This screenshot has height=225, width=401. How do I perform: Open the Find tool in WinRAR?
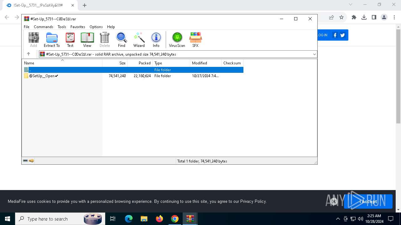click(x=122, y=40)
